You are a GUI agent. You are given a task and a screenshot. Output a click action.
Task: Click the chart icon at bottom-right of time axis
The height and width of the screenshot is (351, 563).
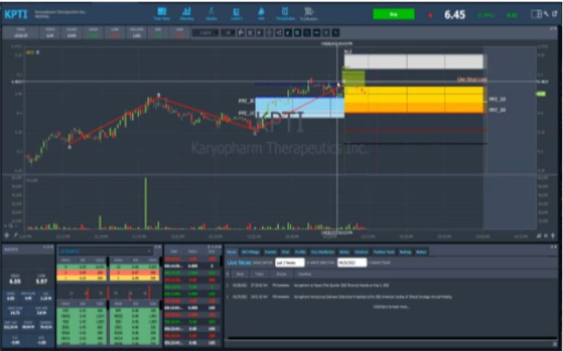[539, 235]
